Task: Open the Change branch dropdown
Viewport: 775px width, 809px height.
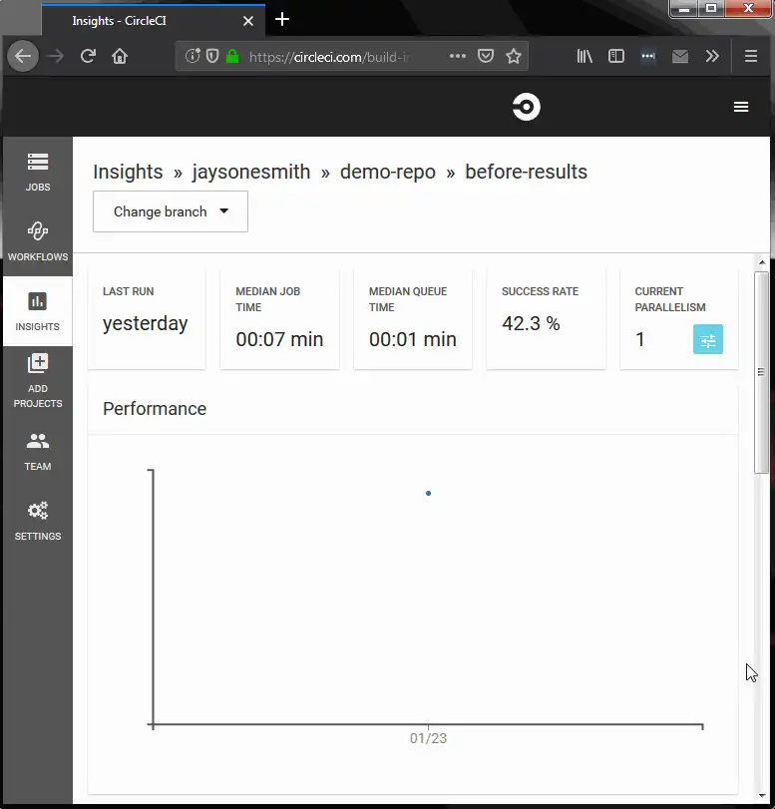Action: click(171, 211)
